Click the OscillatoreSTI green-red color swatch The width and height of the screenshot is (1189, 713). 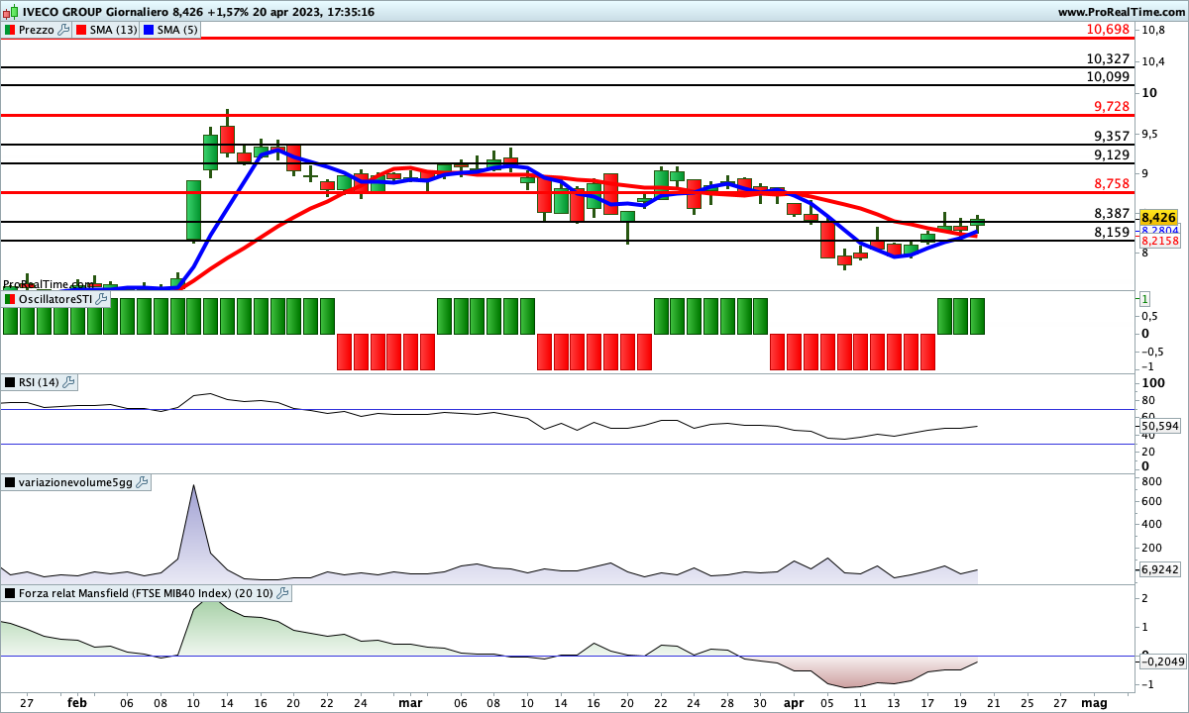pyautogui.click(x=9, y=299)
